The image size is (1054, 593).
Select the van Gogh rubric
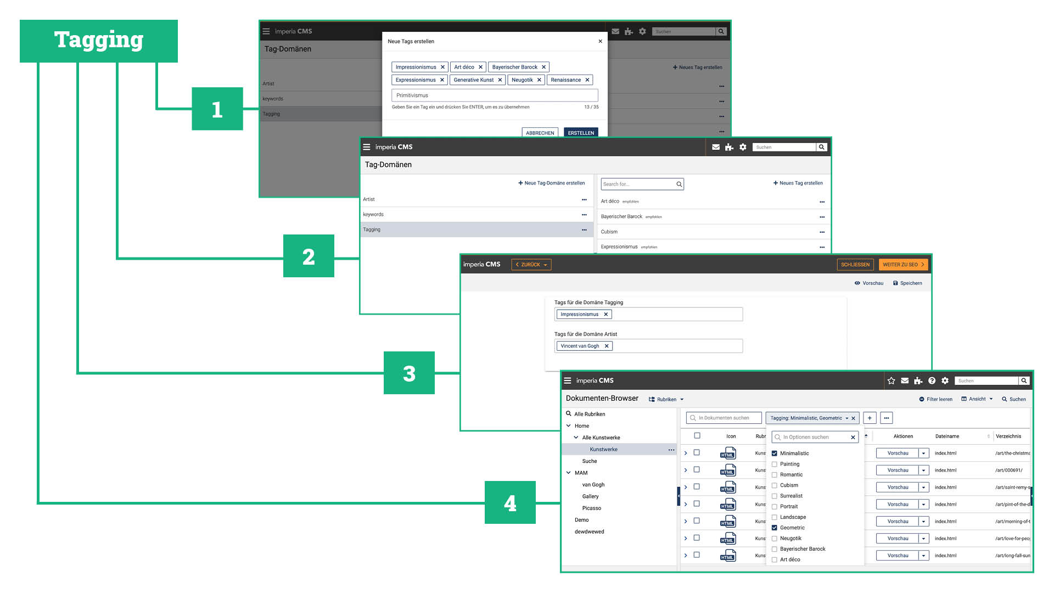(x=593, y=485)
